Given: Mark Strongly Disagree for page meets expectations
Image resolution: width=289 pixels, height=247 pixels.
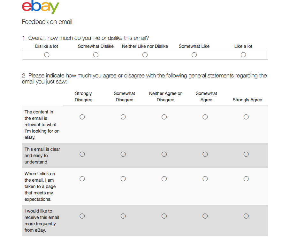Looking at the screenshot, I should tap(82, 179).
